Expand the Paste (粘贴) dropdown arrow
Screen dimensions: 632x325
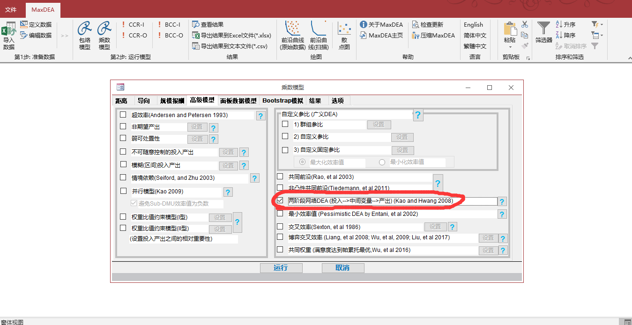coord(510,47)
